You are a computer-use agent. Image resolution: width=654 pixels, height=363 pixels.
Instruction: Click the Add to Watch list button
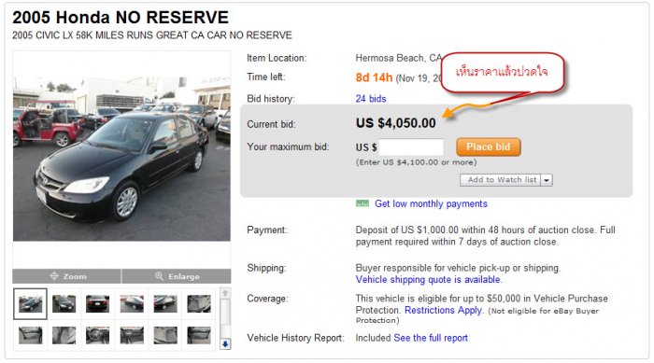click(x=501, y=180)
